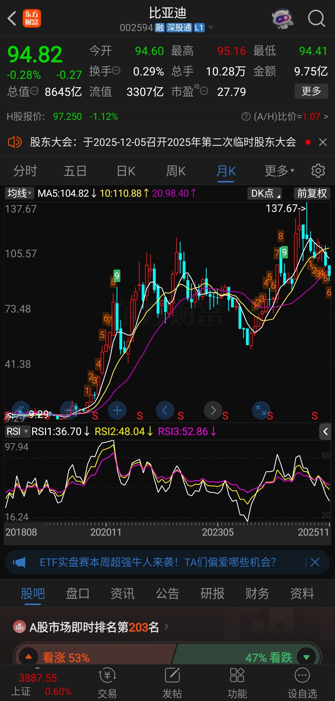This screenshot has width=335, height=701.
Task: Expand A股市场即时排名 chevron
Action: click(x=166, y=627)
